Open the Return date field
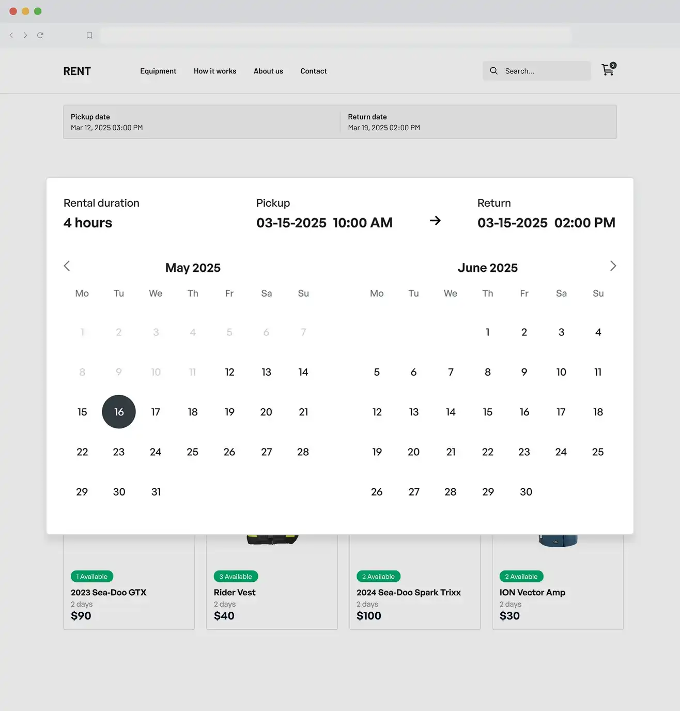Image resolution: width=680 pixels, height=711 pixels. tap(478, 122)
